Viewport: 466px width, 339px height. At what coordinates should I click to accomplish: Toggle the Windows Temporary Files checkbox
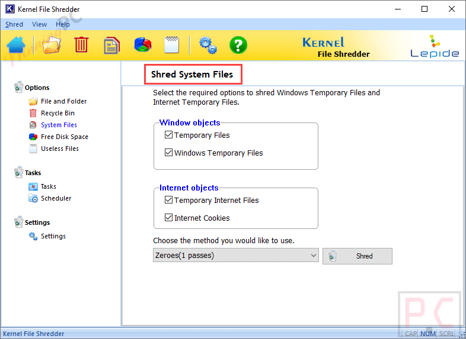coord(168,153)
